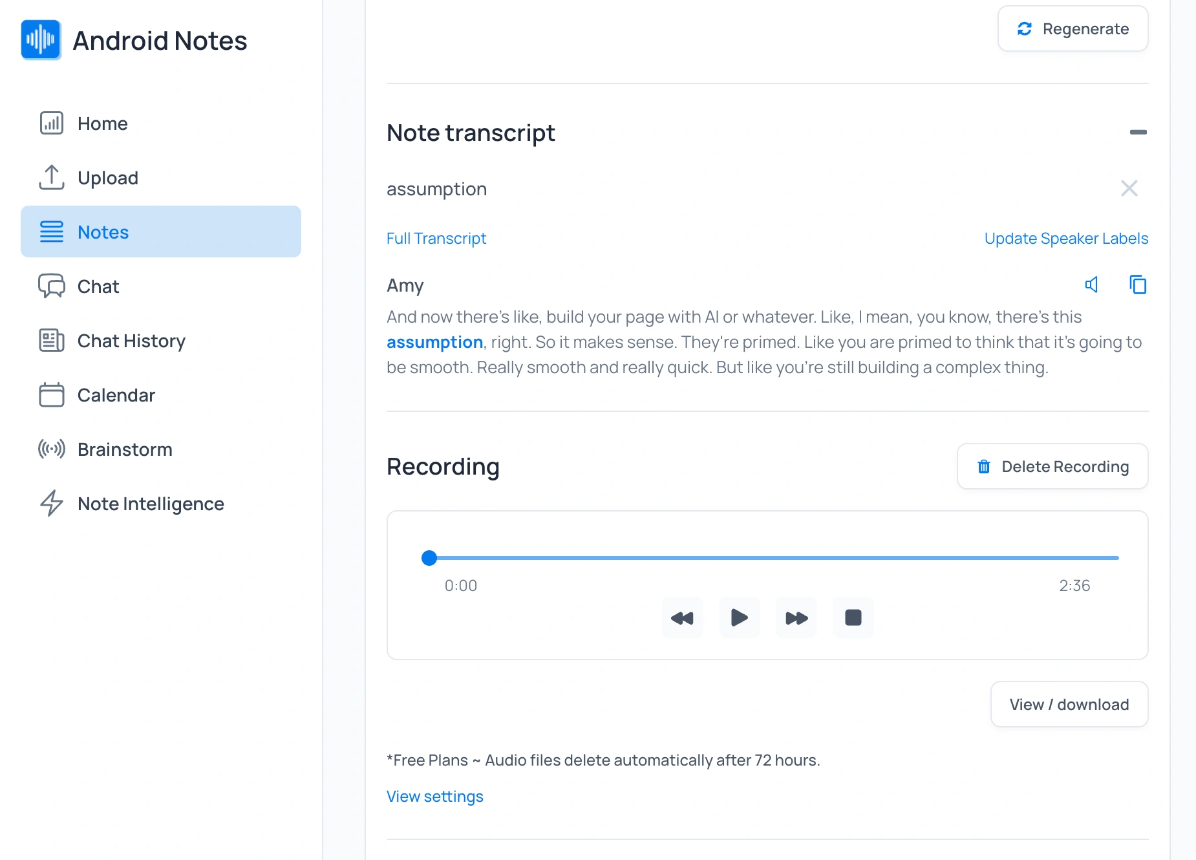Collapse the Note transcript section
The image size is (1196, 860).
tap(1138, 132)
